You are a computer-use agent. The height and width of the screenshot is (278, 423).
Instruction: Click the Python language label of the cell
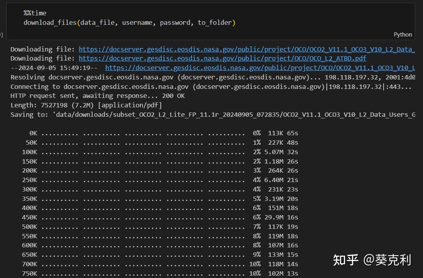(x=403, y=35)
